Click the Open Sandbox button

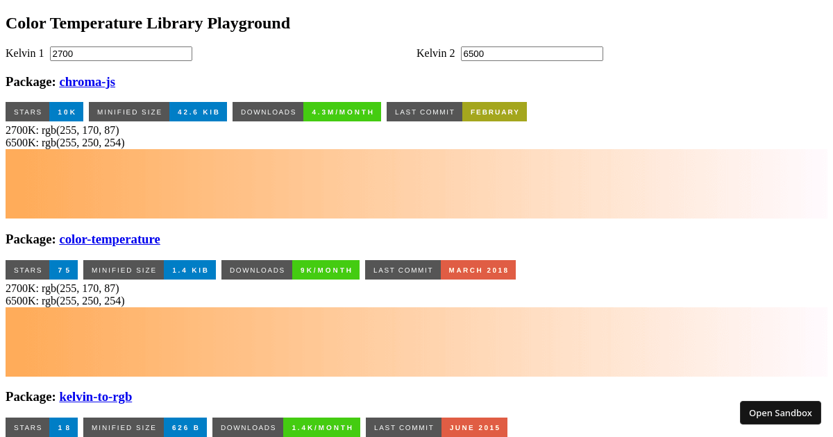[x=780, y=413]
